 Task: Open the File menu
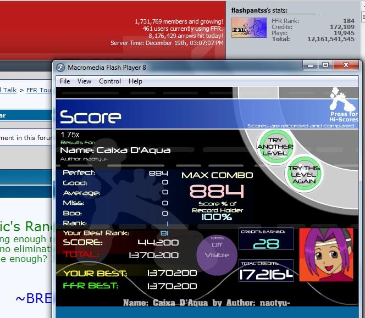(65, 81)
